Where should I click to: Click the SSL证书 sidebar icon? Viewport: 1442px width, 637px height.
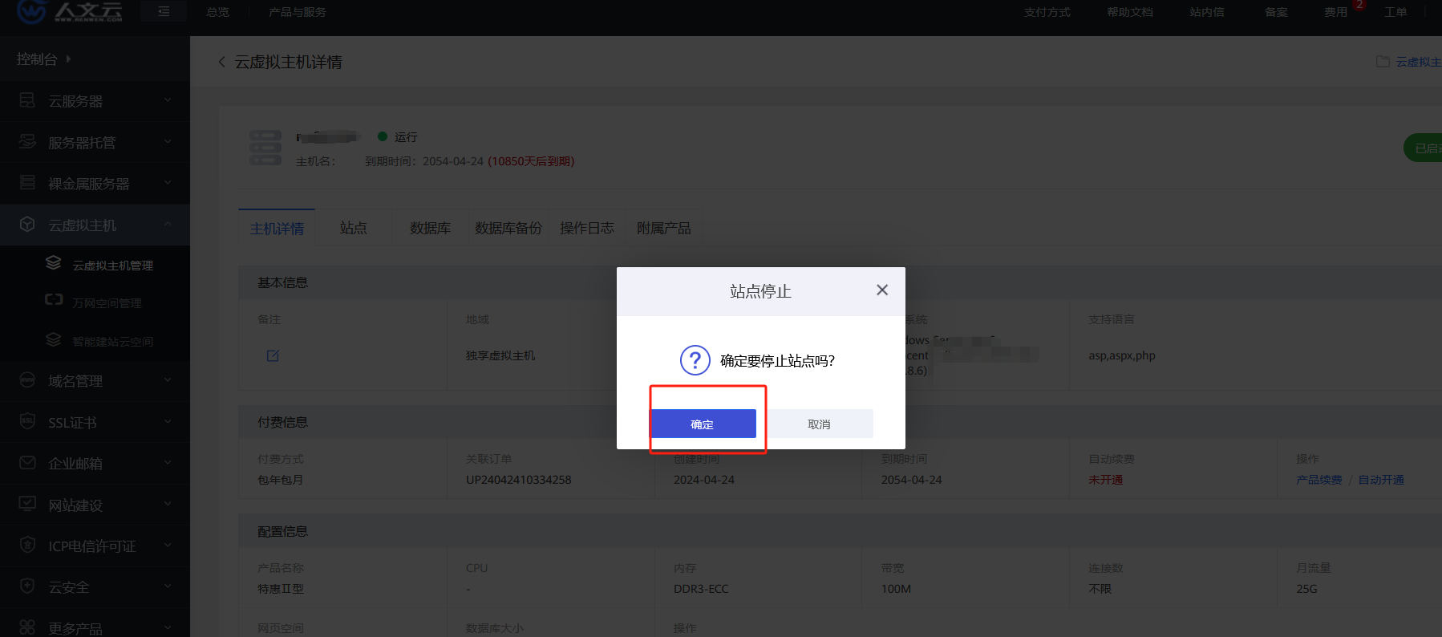[27, 420]
